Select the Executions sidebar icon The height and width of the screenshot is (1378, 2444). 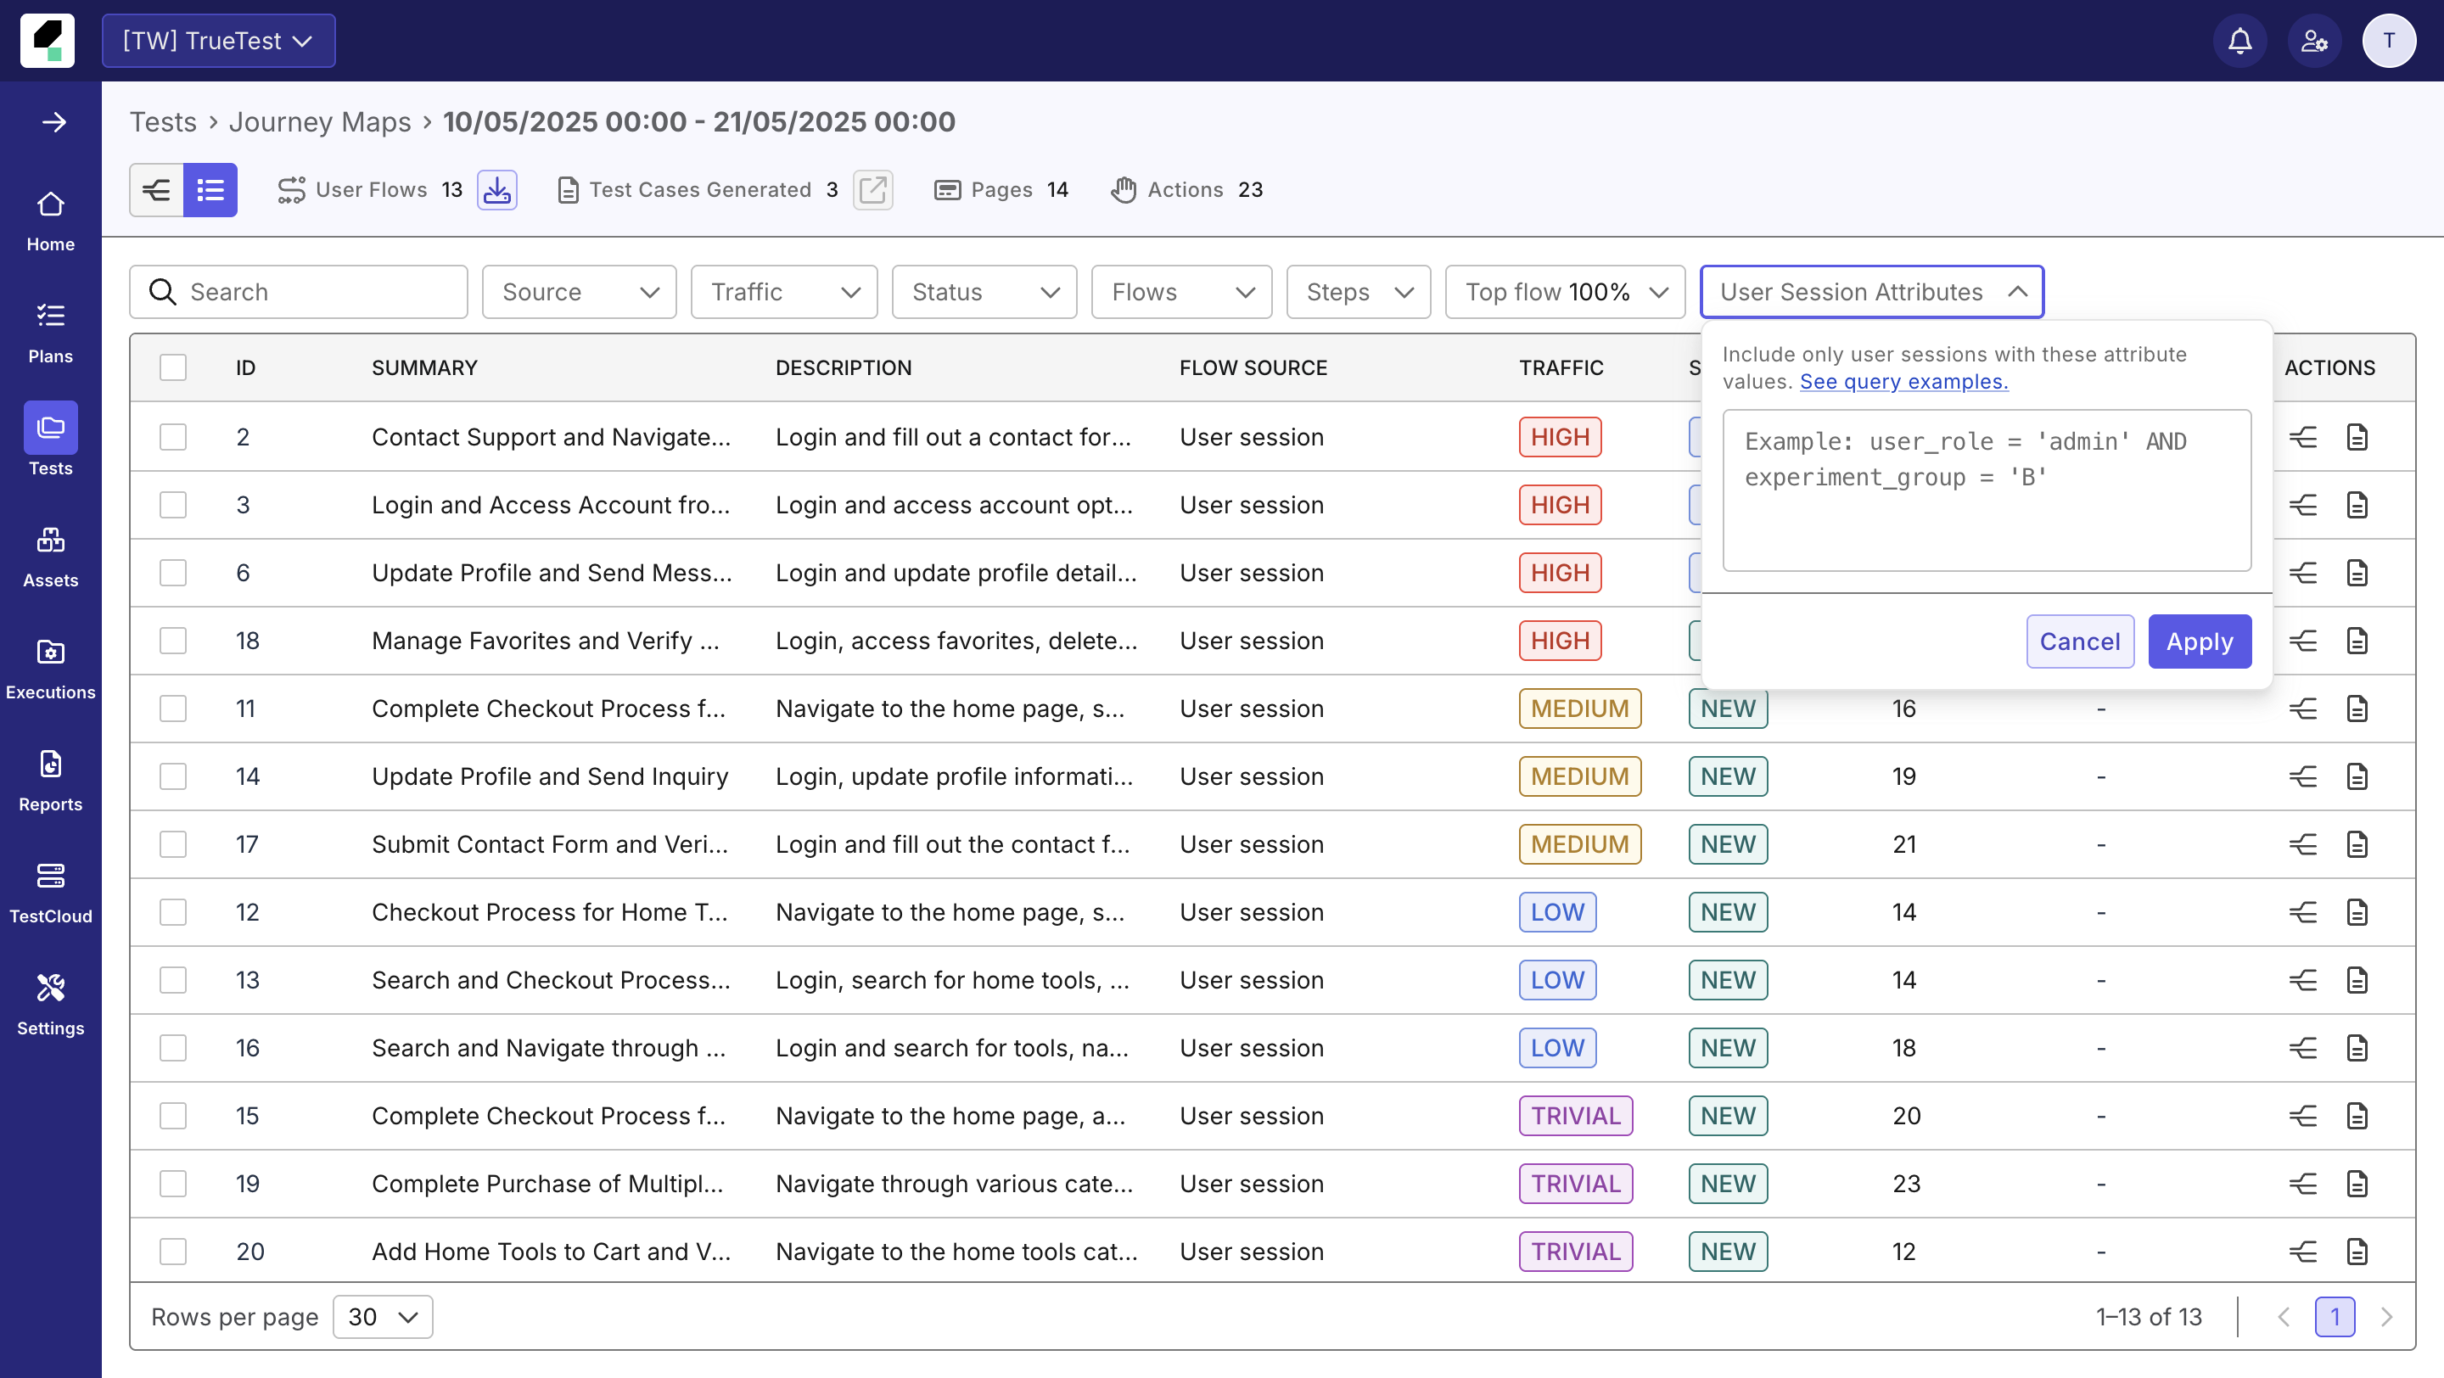[49, 662]
